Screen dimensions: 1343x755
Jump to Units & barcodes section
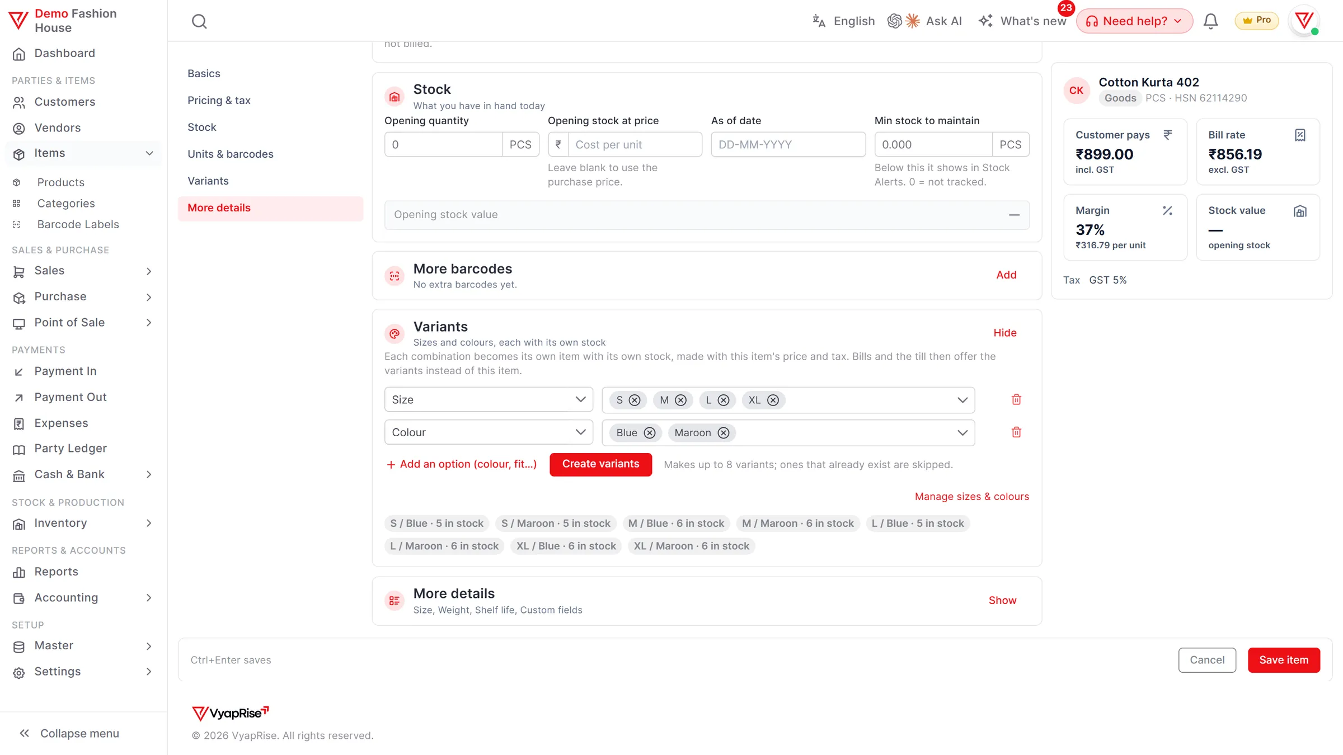tap(230, 154)
